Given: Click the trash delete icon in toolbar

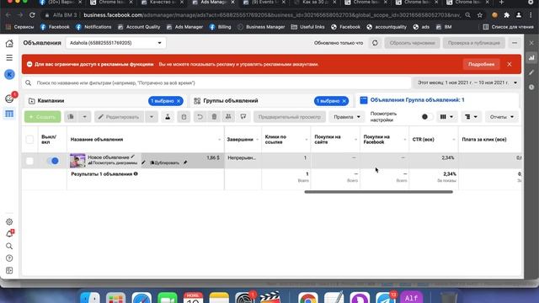Looking at the screenshot, I should click(x=214, y=117).
